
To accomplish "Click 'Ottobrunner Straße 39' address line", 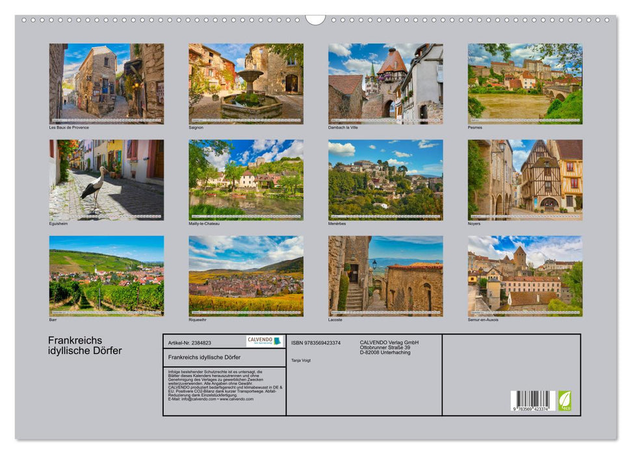I will coord(385,348).
